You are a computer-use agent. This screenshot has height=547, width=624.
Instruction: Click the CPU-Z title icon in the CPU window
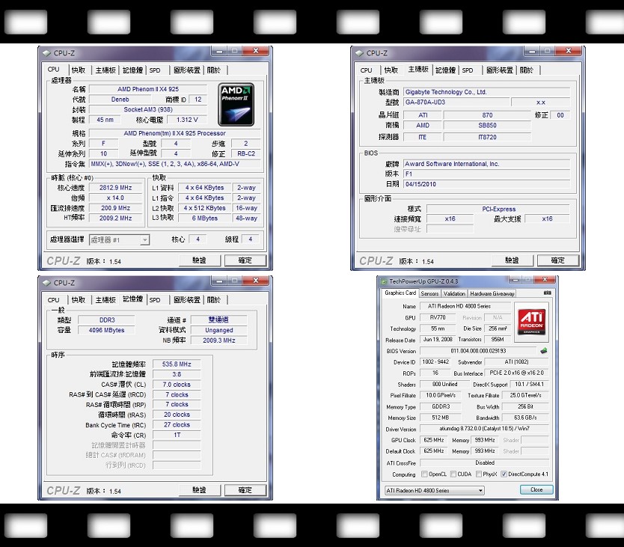click(x=46, y=53)
